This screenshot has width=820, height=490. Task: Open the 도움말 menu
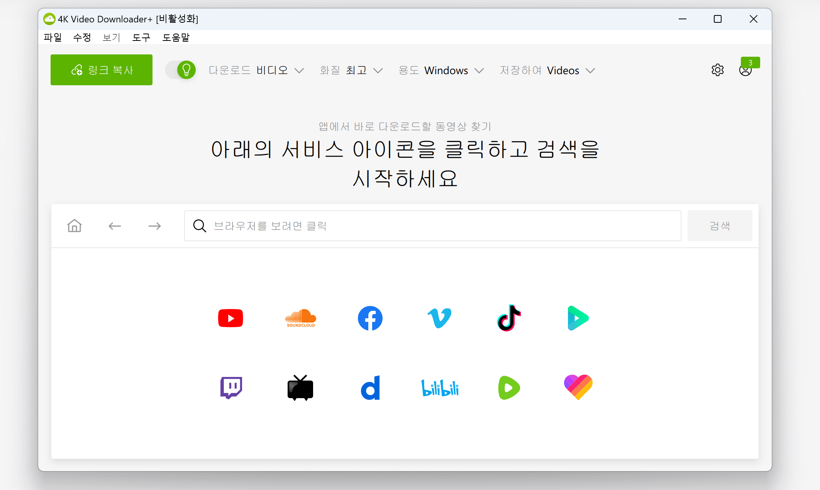[176, 37]
